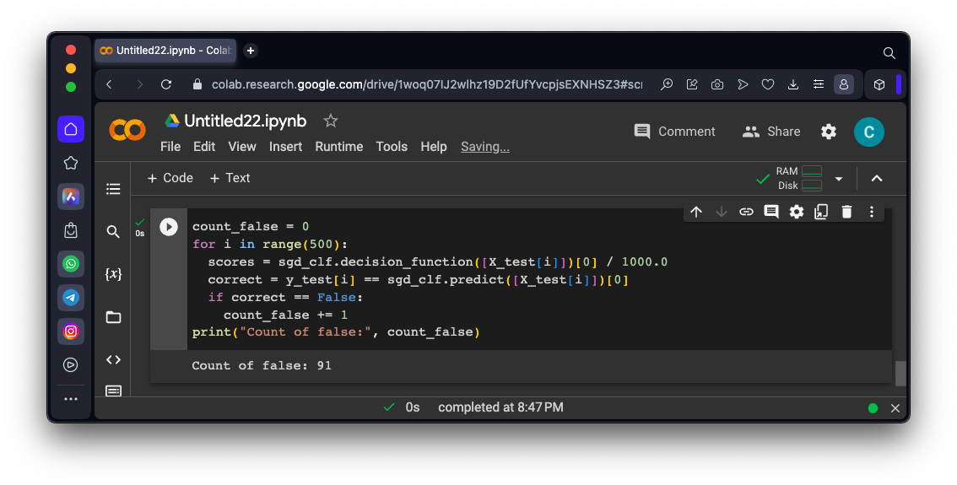
Task: Open the Tools menu
Action: (x=392, y=147)
